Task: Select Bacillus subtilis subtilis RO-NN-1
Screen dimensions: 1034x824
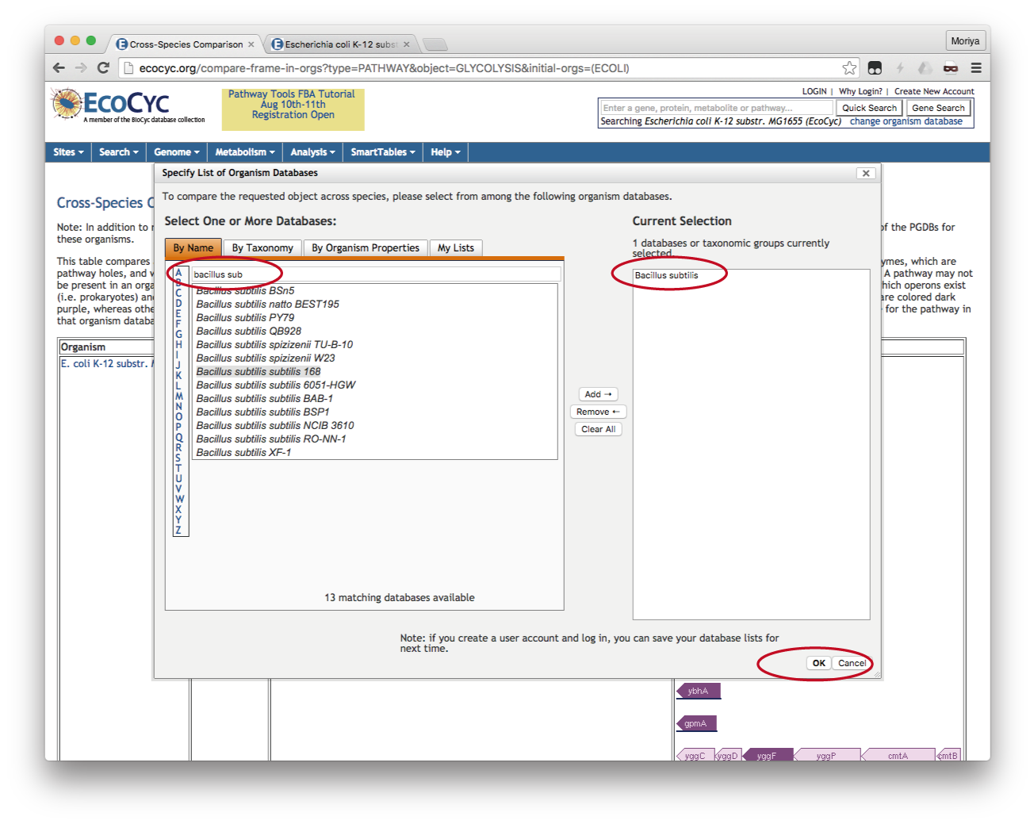Action: tap(271, 439)
